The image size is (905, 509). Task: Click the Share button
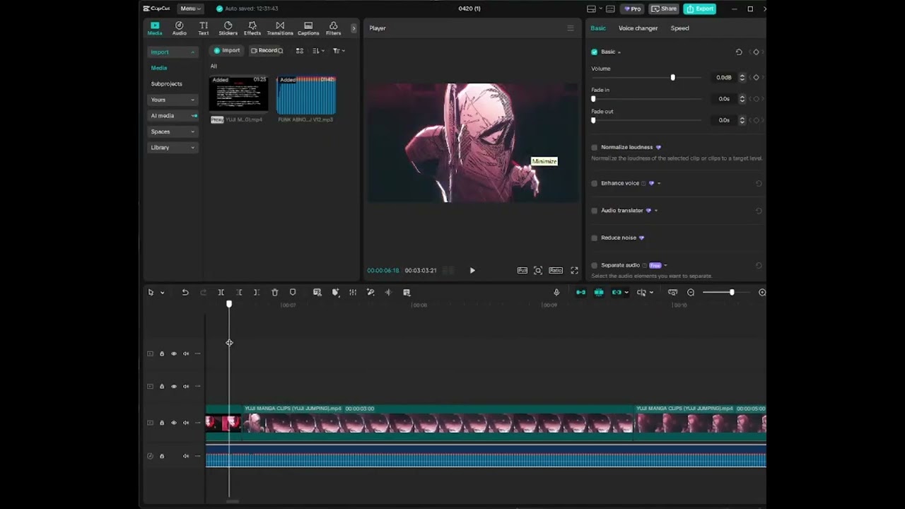coord(664,8)
